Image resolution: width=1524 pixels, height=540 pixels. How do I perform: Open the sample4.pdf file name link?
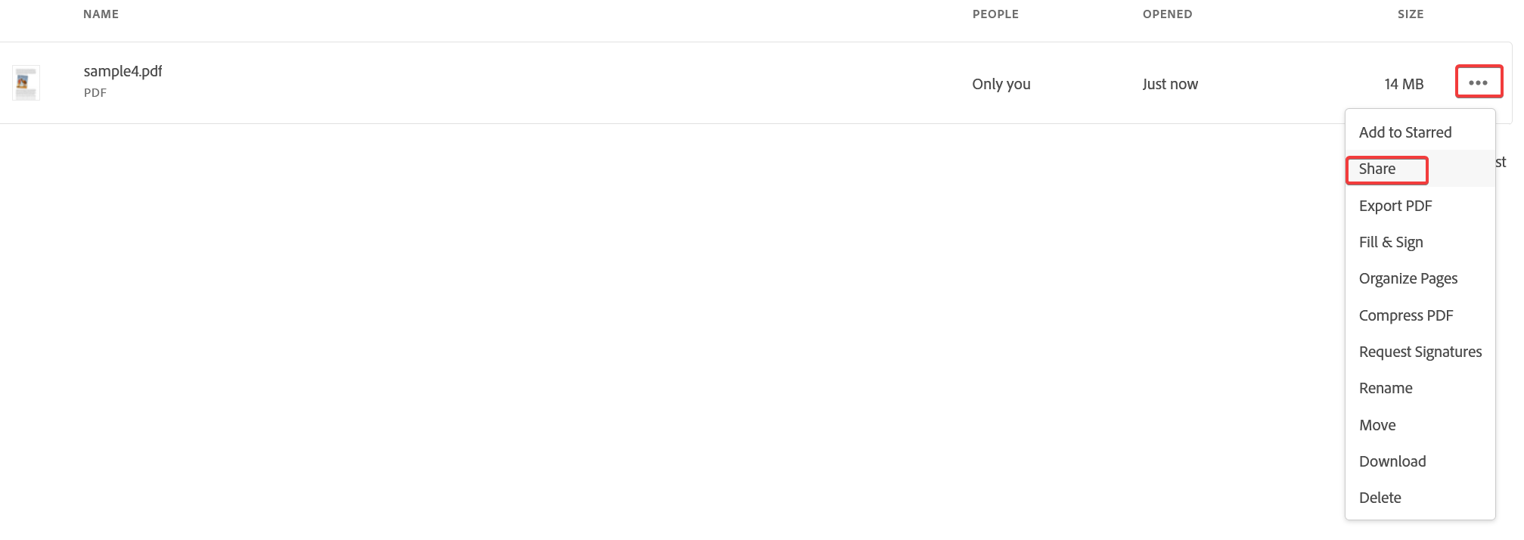click(x=123, y=71)
